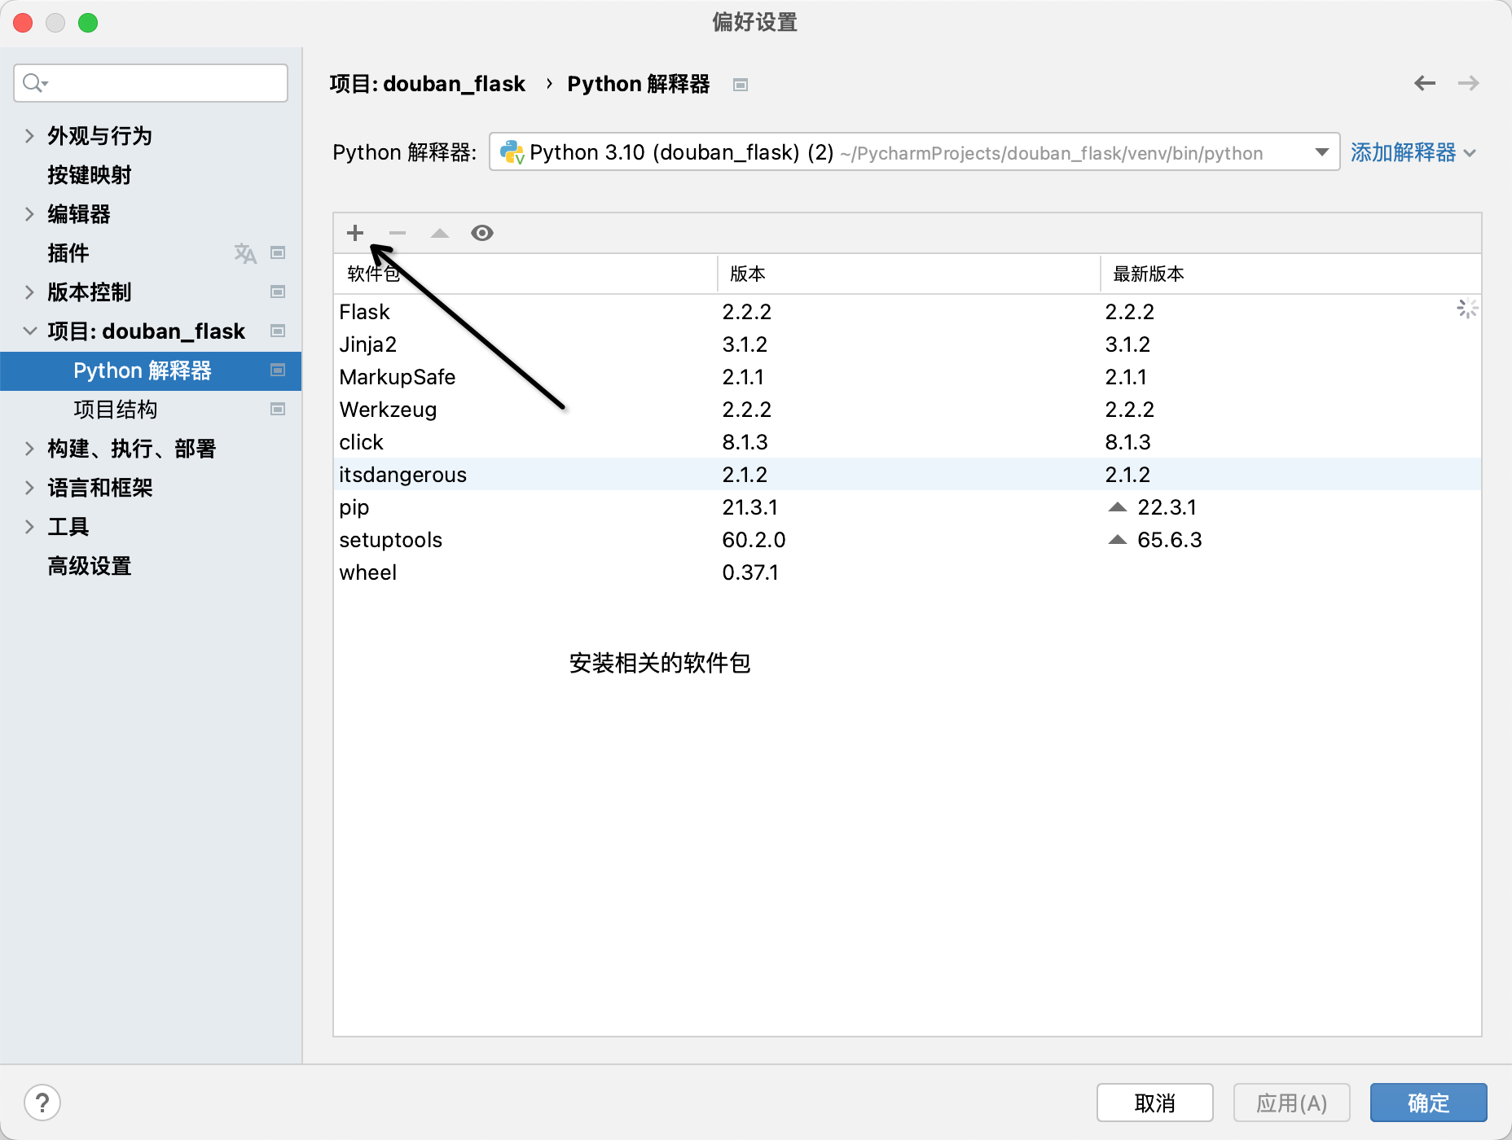Expand the 外观与行为 settings section
This screenshot has width=1512, height=1140.
tap(29, 136)
